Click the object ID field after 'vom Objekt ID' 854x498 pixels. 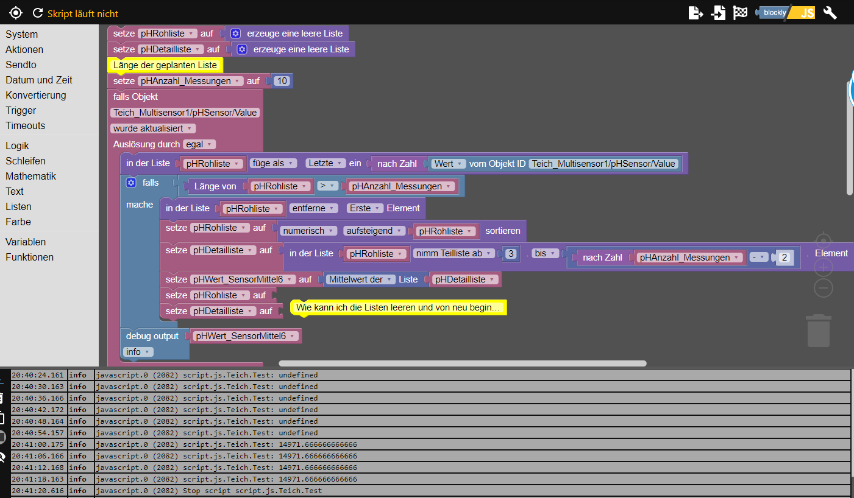[x=604, y=163]
